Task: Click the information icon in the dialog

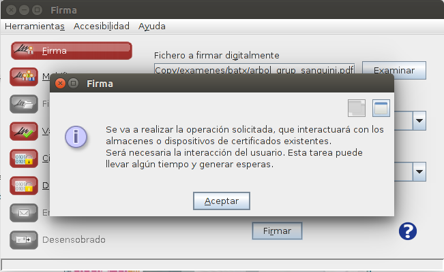Action: click(x=76, y=137)
